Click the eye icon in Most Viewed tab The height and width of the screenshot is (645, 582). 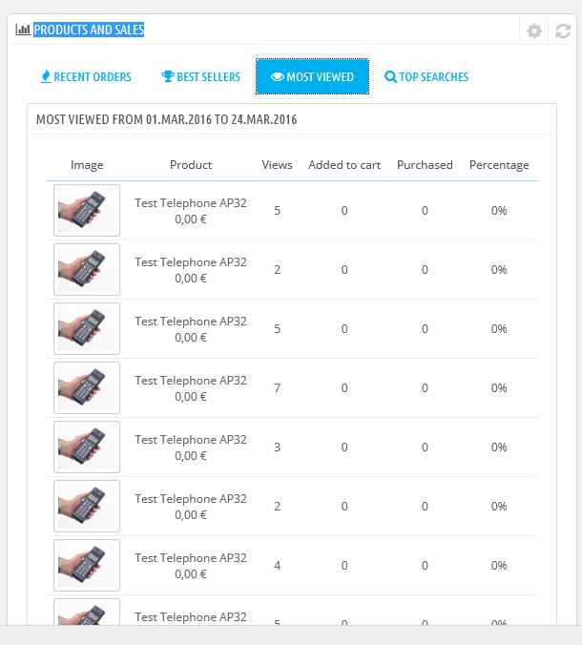tap(278, 77)
